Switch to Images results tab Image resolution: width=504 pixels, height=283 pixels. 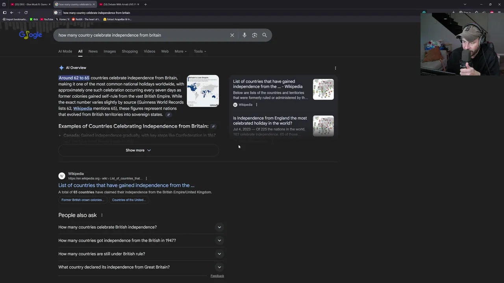tap(109, 51)
